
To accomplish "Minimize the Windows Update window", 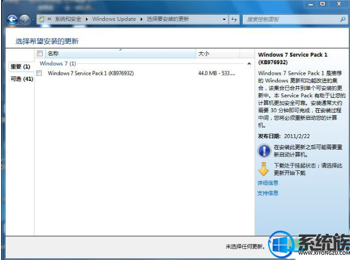I will tap(311, 4).
